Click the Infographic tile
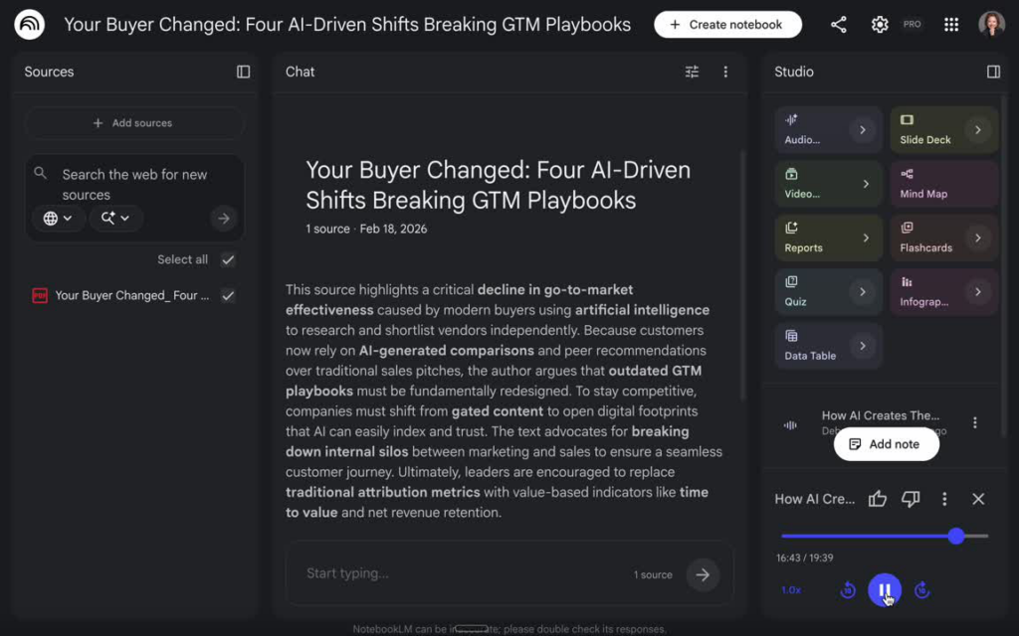 tap(943, 291)
